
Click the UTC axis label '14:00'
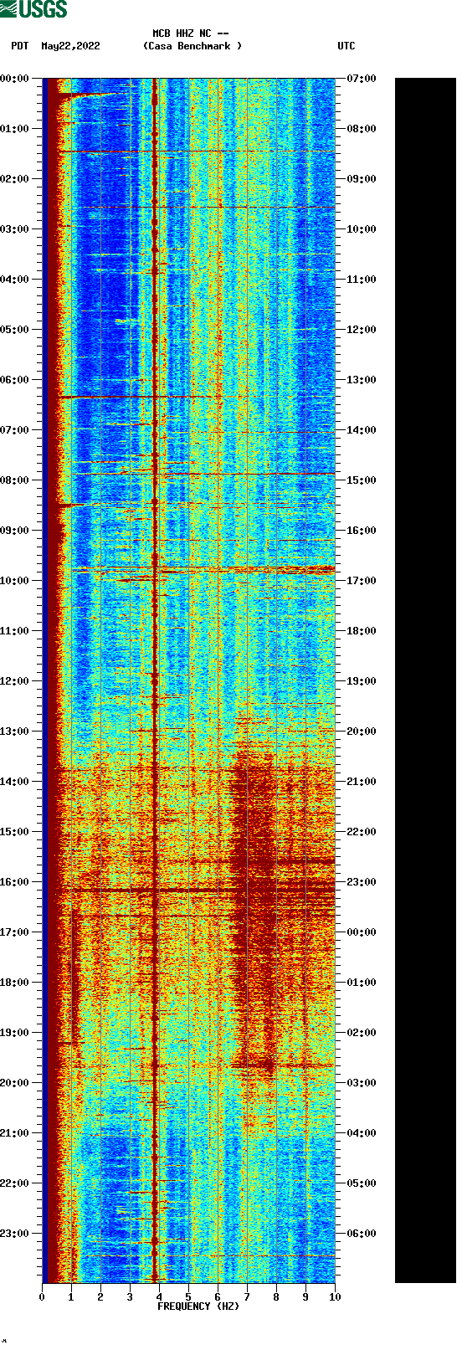pos(362,430)
